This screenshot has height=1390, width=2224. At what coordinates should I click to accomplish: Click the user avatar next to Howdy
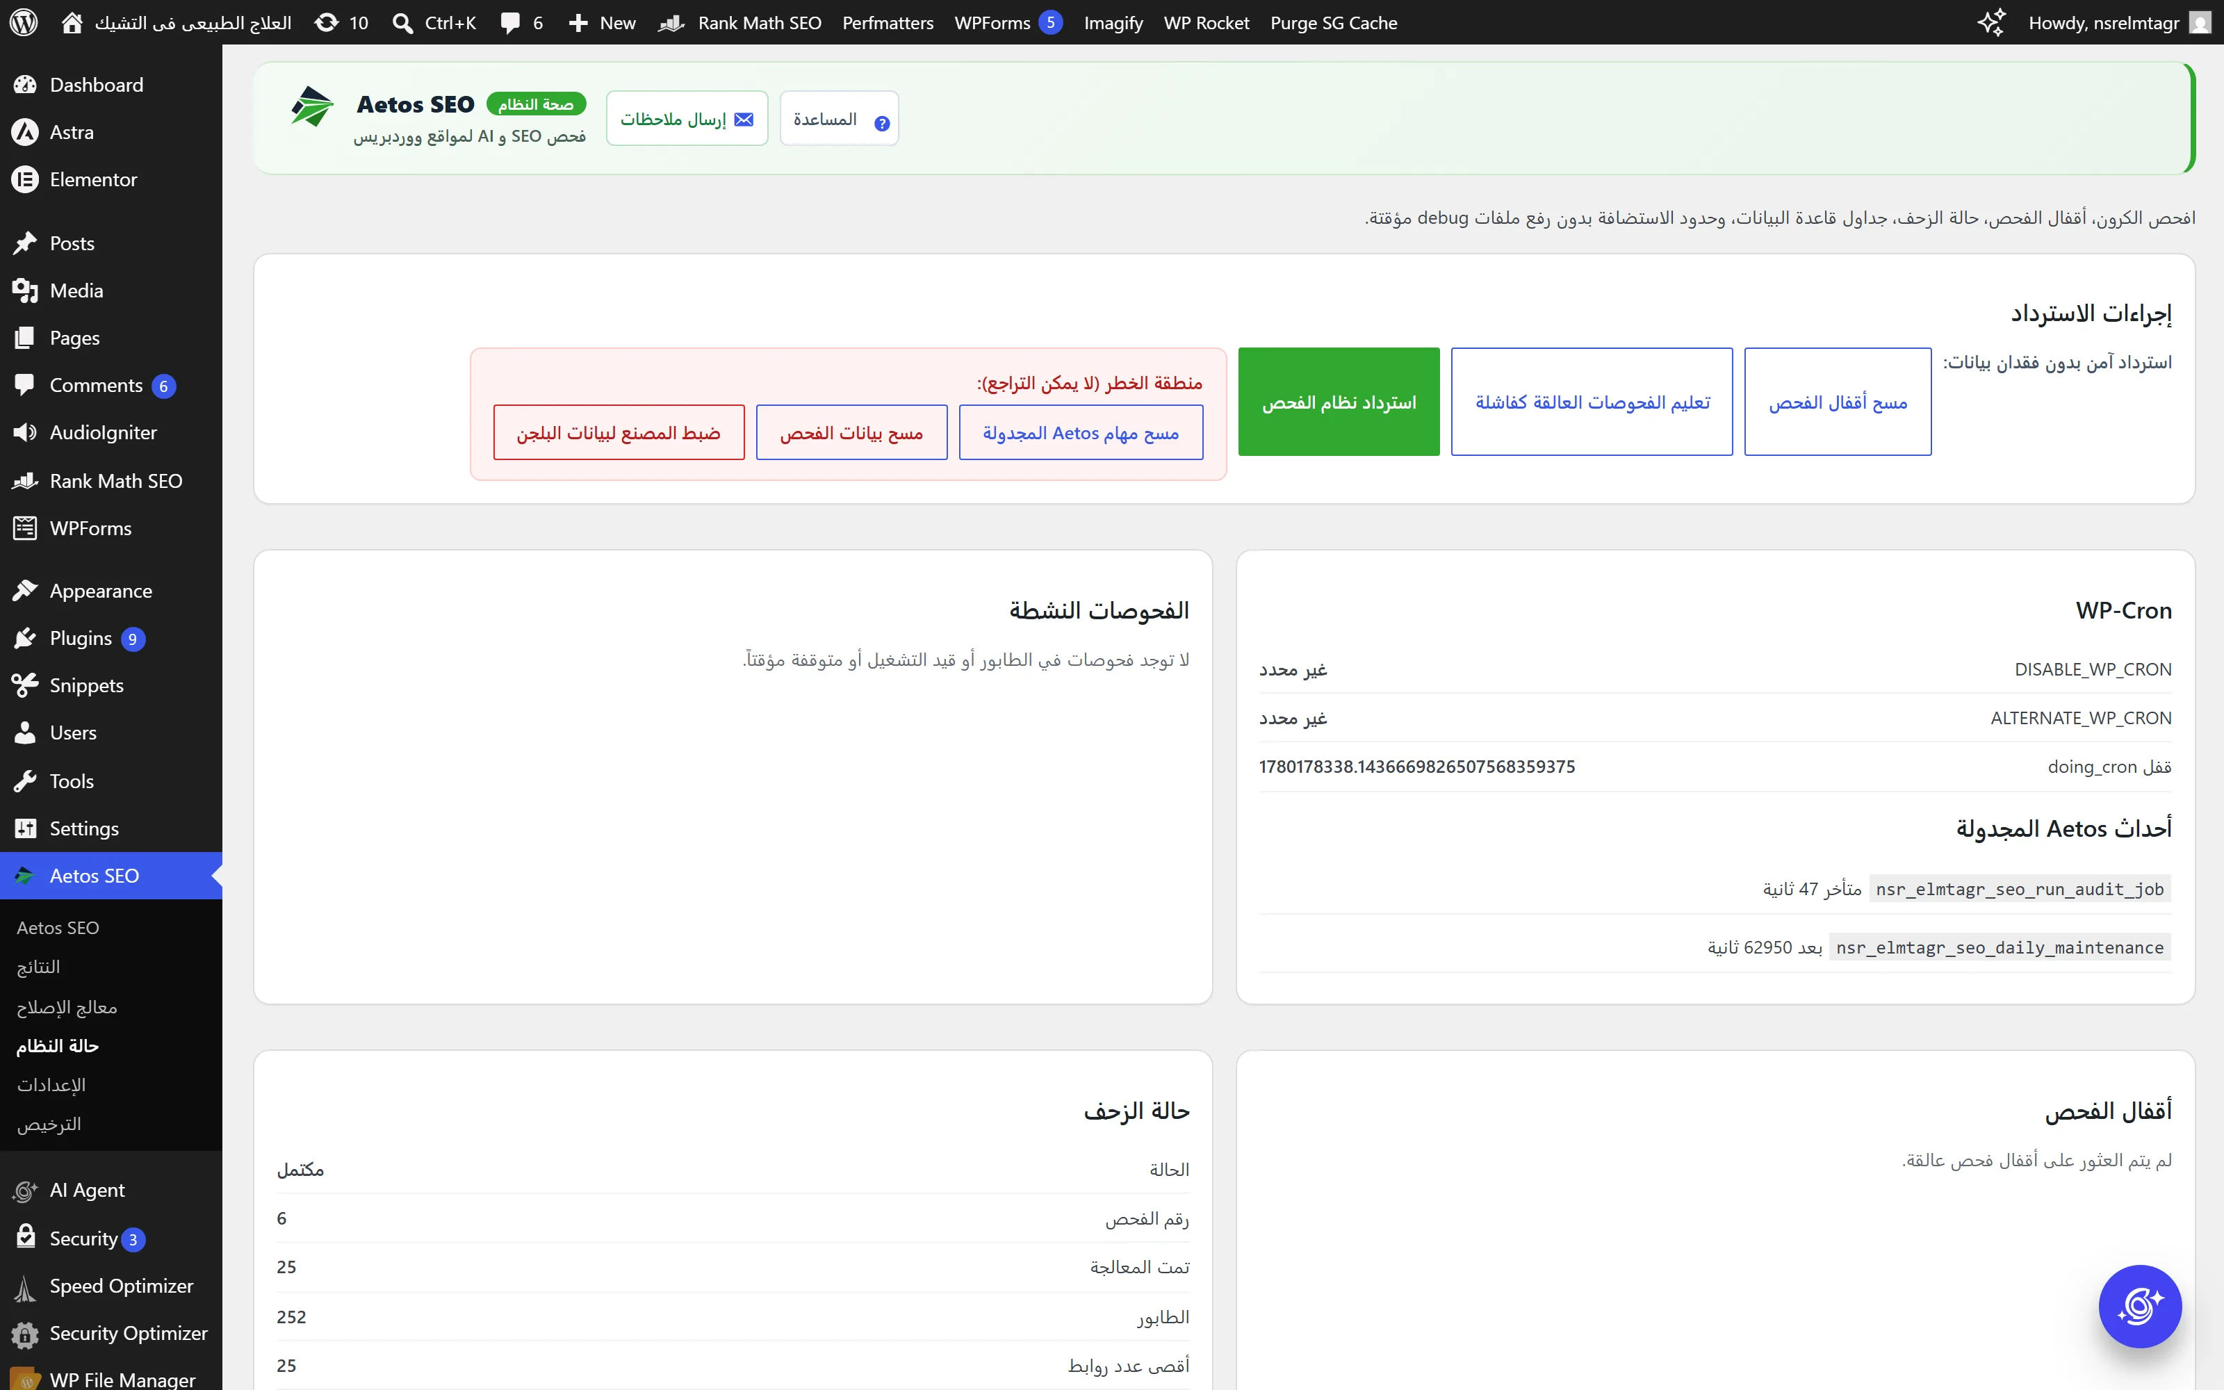(x=2200, y=22)
